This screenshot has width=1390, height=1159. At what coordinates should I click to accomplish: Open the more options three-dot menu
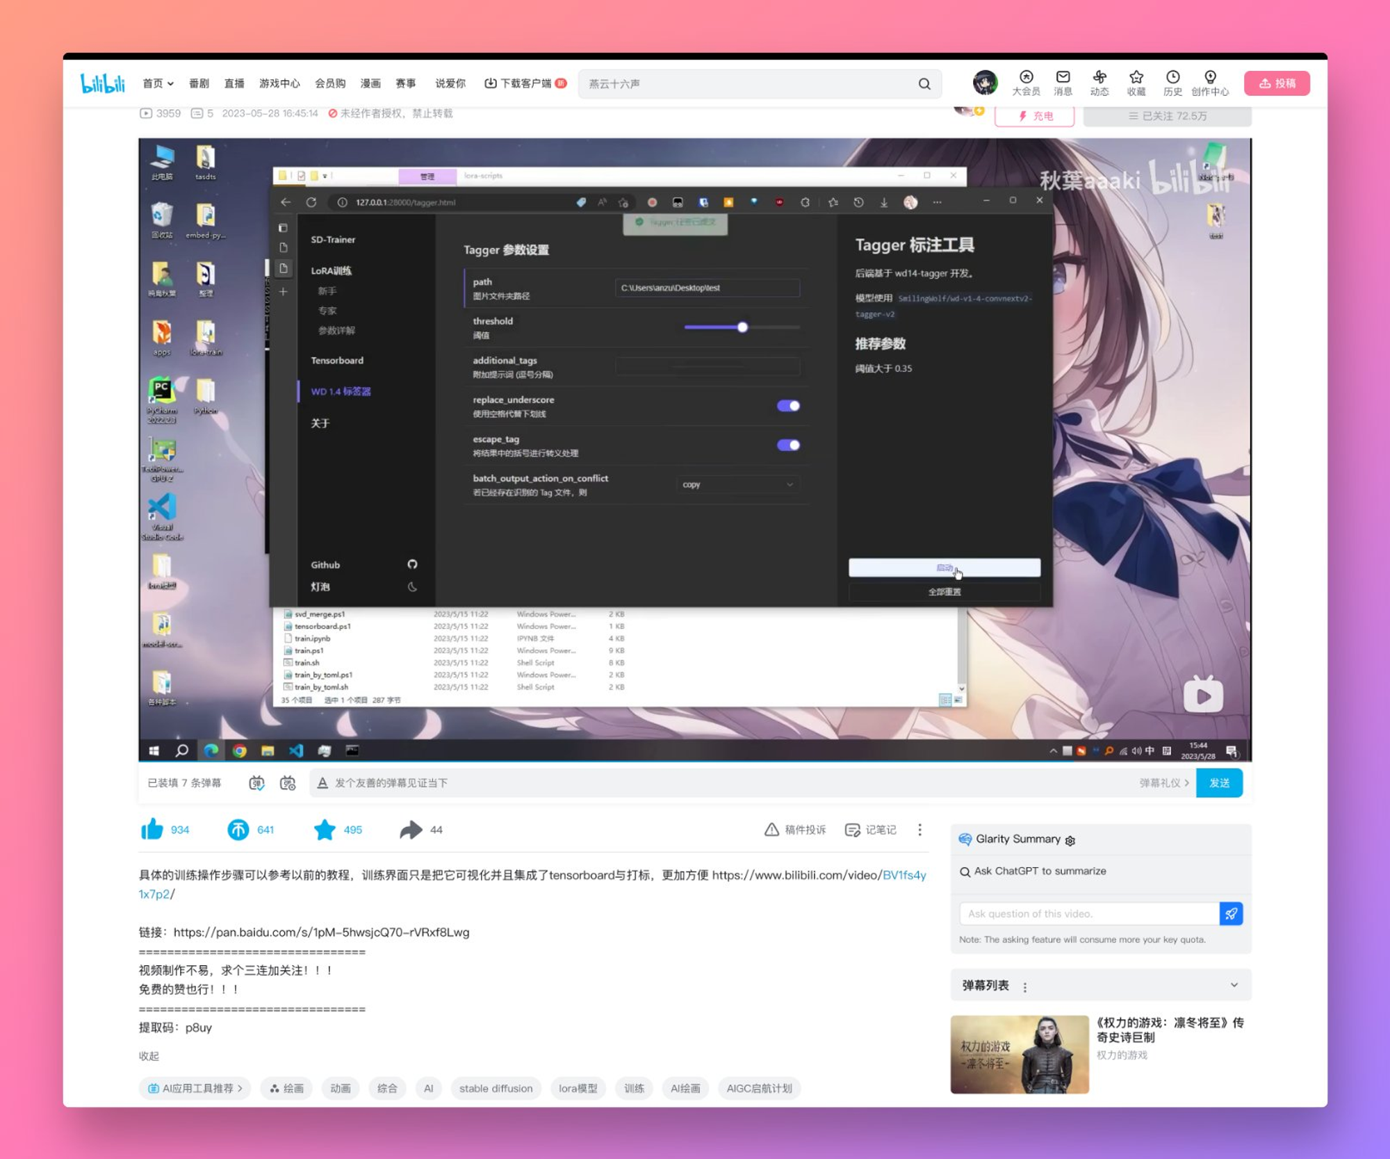[919, 830]
